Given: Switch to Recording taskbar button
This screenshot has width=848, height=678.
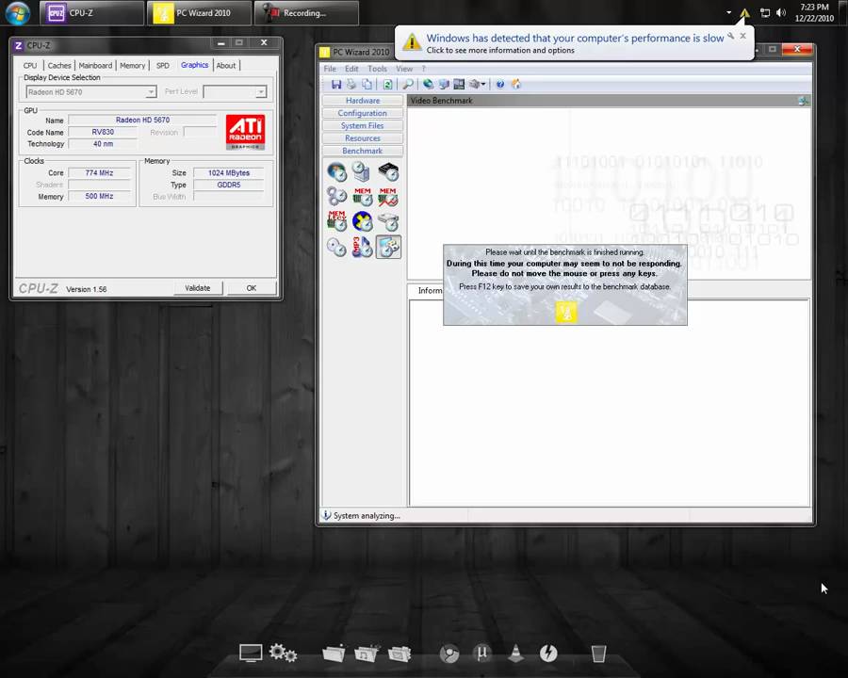Looking at the screenshot, I should pos(306,13).
